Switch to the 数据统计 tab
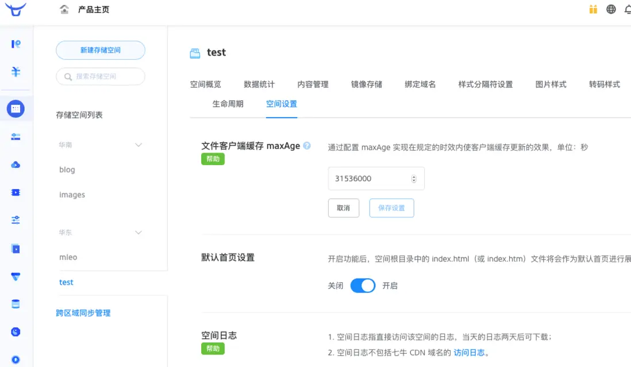 click(259, 84)
